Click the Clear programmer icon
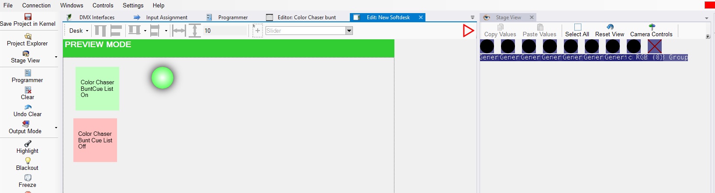Screen dimensions: 715x193 (28, 90)
